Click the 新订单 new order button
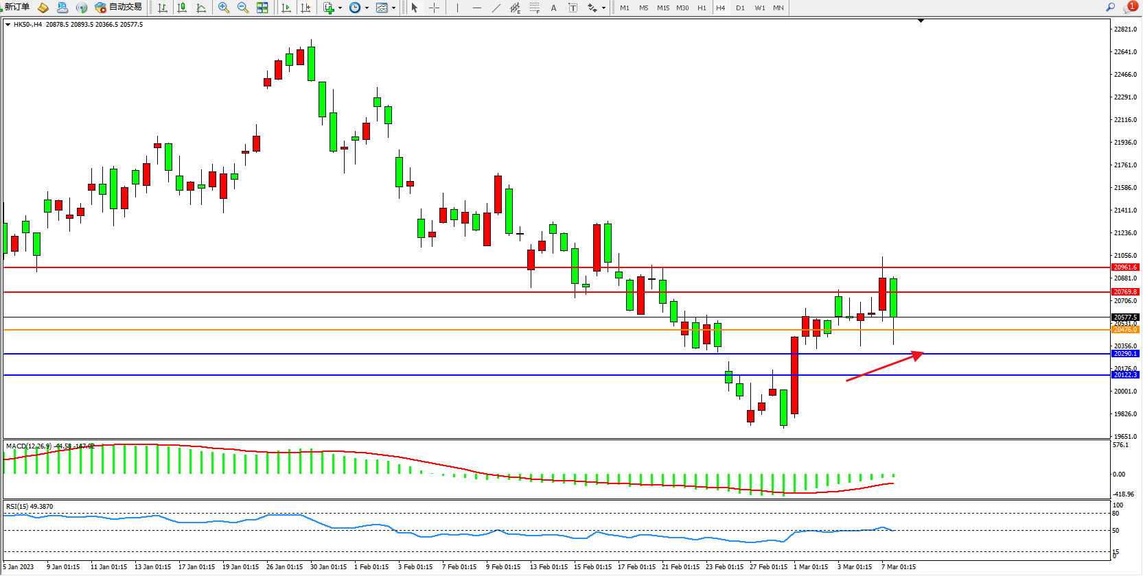Screen dimensions: 1143x576 17,7
